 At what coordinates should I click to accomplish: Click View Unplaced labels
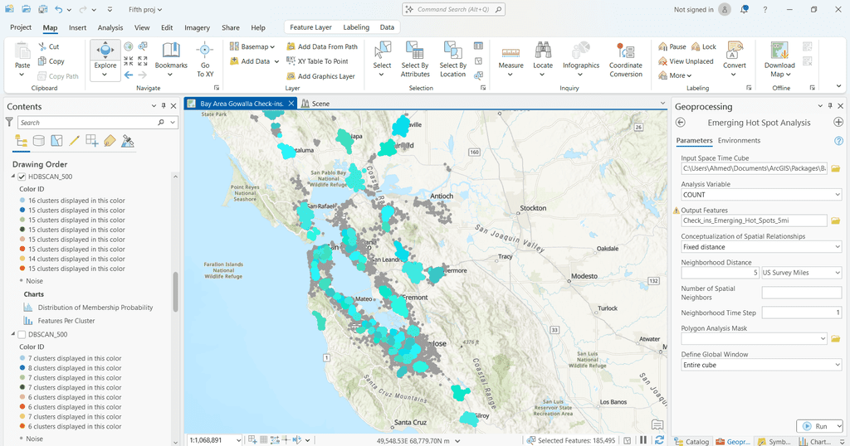tap(686, 61)
